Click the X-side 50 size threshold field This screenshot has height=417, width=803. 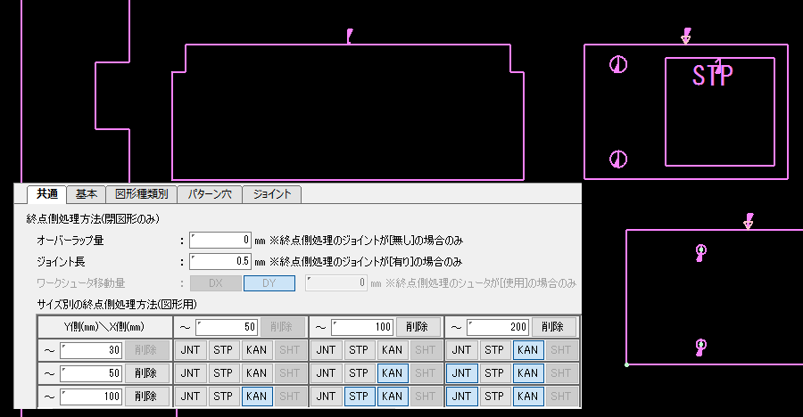tap(227, 327)
